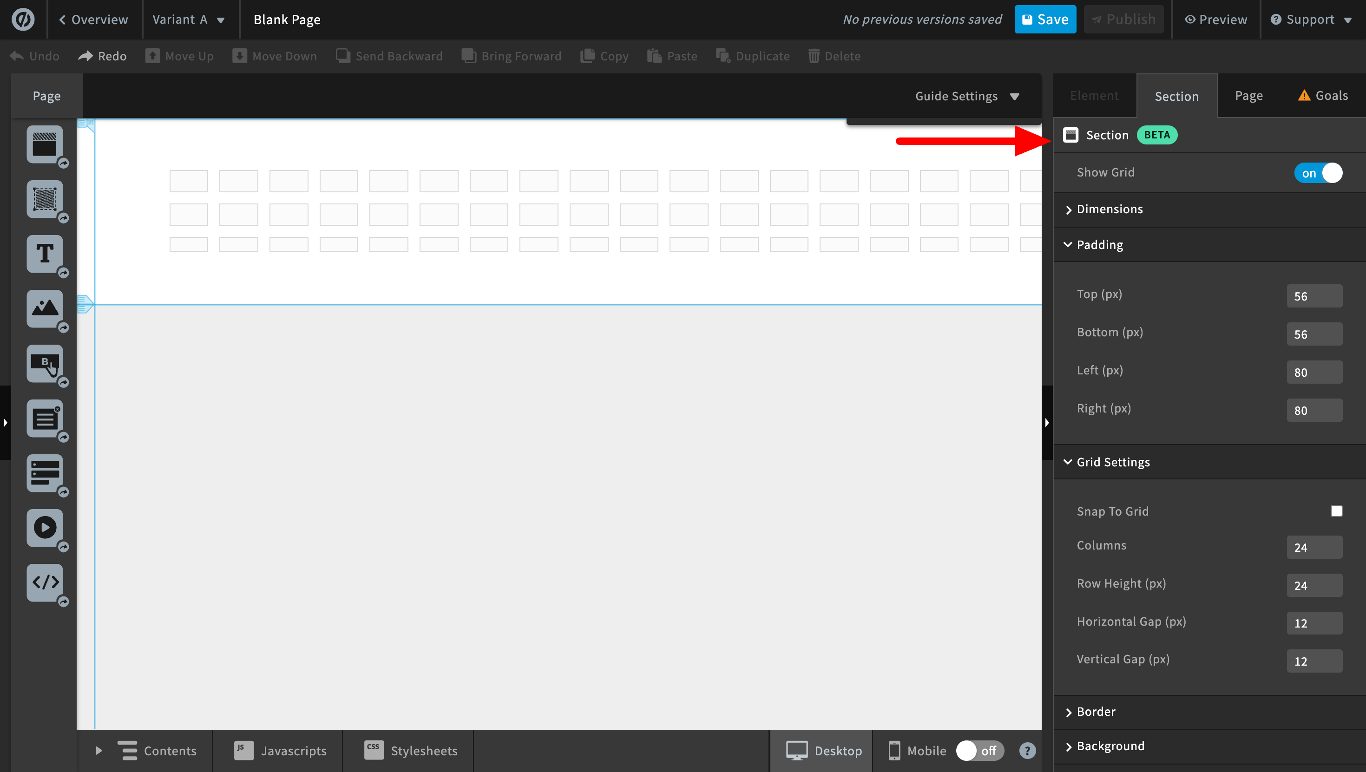The height and width of the screenshot is (772, 1366).
Task: Pick the Custom HTML widget icon
Action: [45, 582]
